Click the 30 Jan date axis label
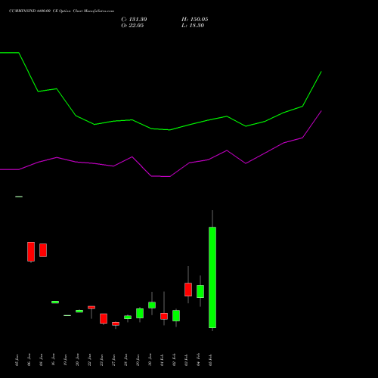The height and width of the screenshot is (378, 378). [x=150, y=360]
